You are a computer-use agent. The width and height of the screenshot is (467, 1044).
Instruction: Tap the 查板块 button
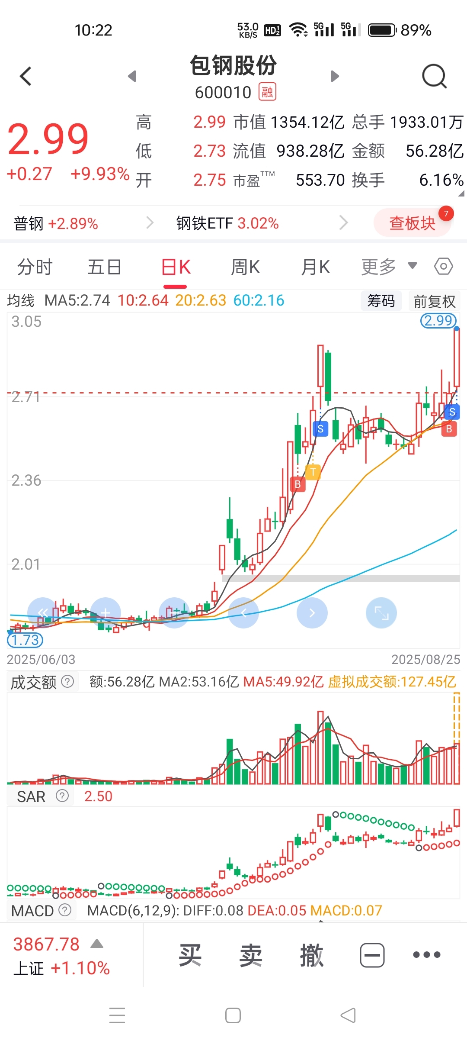tap(413, 223)
